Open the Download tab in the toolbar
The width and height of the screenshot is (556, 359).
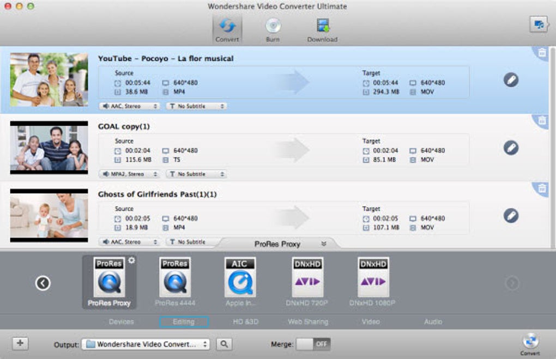pyautogui.click(x=322, y=30)
